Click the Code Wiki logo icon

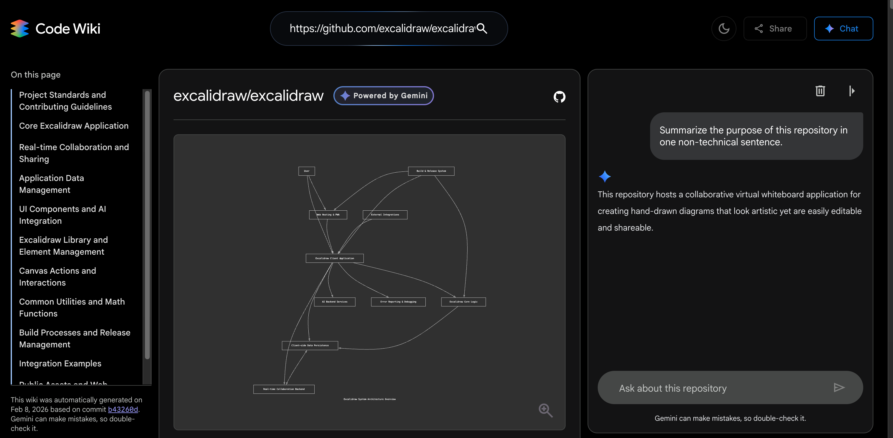click(20, 28)
